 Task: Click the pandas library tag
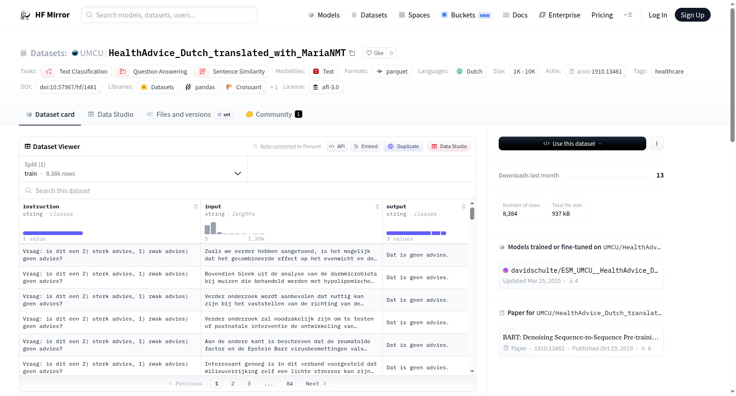(x=200, y=87)
